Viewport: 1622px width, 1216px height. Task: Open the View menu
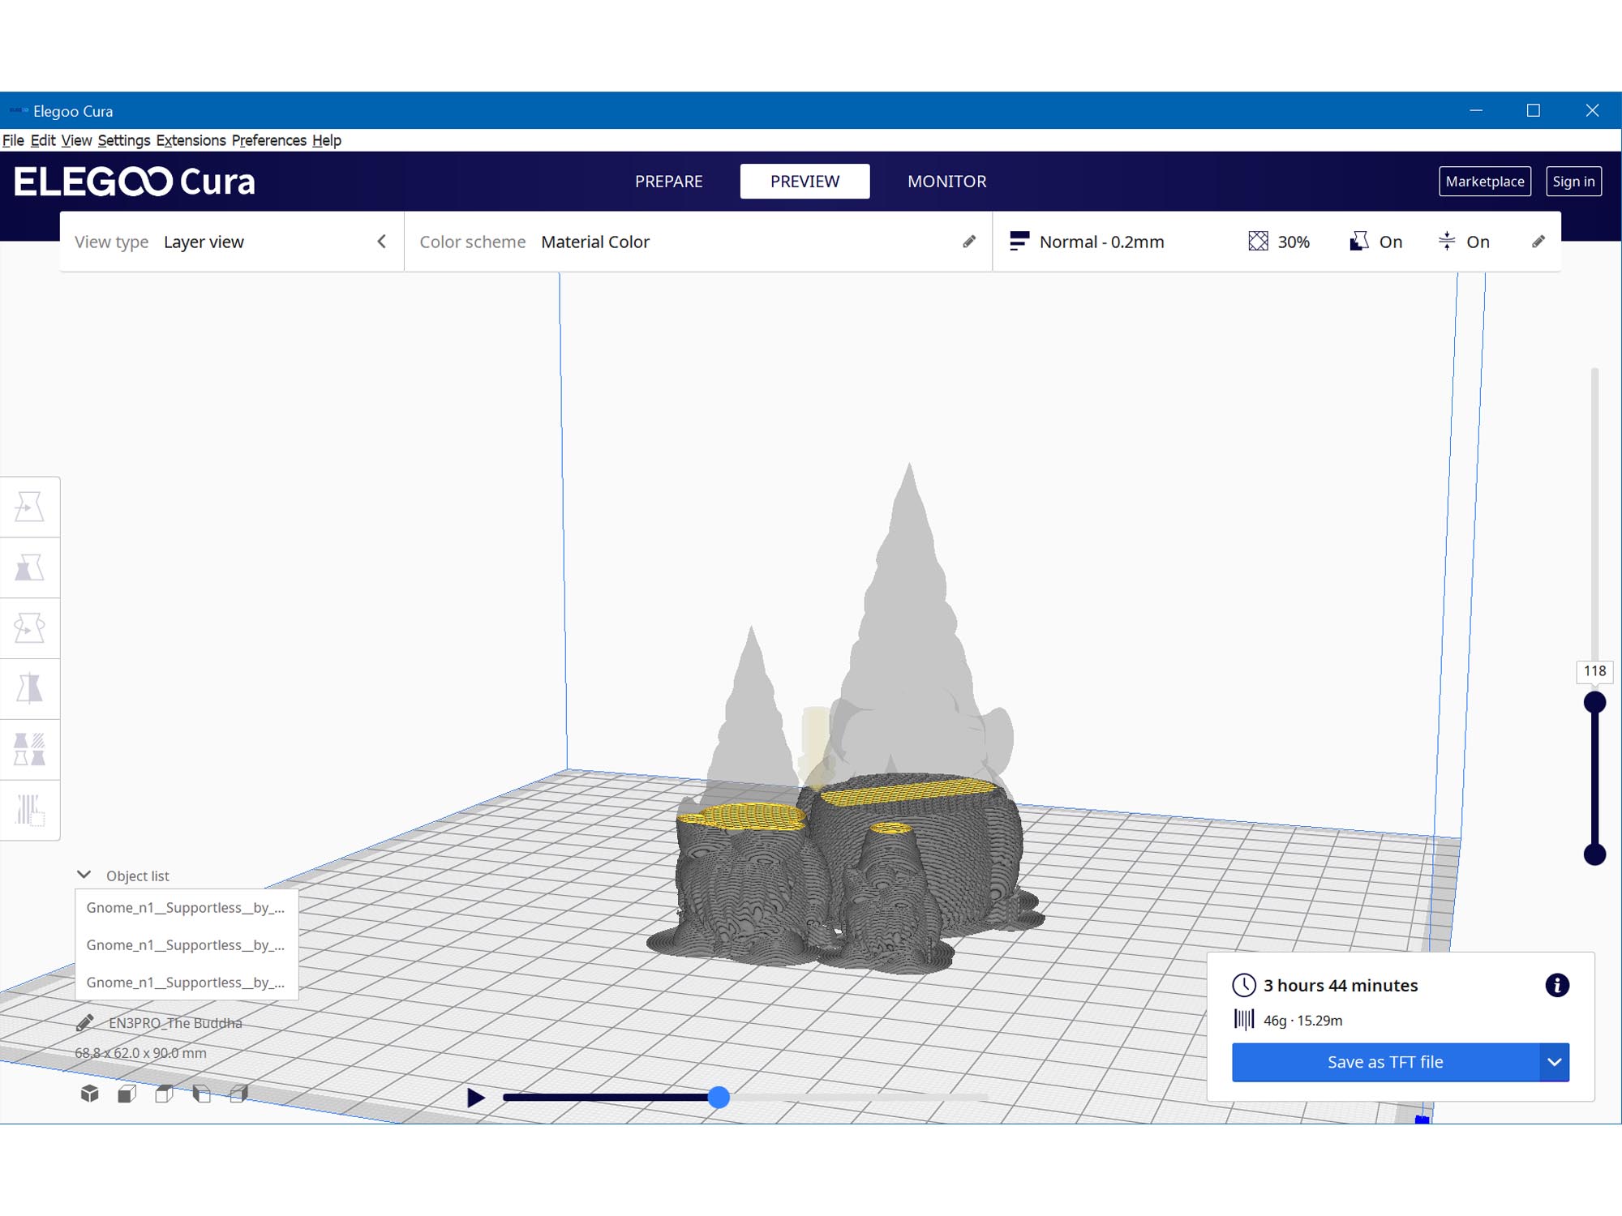point(76,140)
